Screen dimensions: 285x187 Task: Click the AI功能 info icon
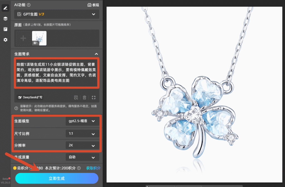pos(29,5)
